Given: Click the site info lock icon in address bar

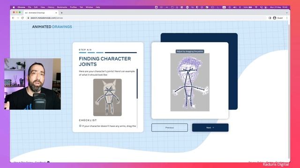Looking at the screenshot, I should pyautogui.click(x=28, y=18).
